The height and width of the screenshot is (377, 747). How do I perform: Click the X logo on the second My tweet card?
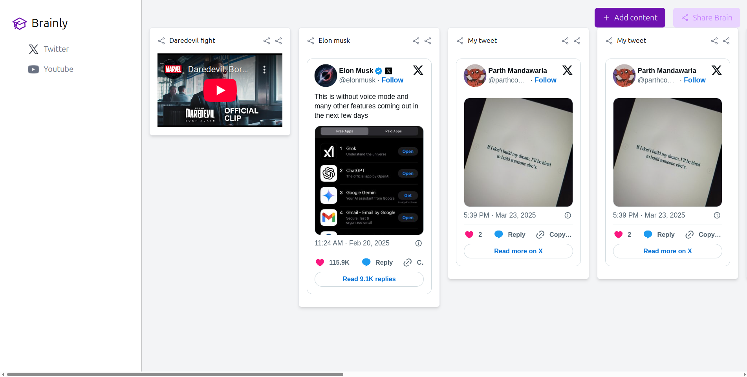[717, 70]
